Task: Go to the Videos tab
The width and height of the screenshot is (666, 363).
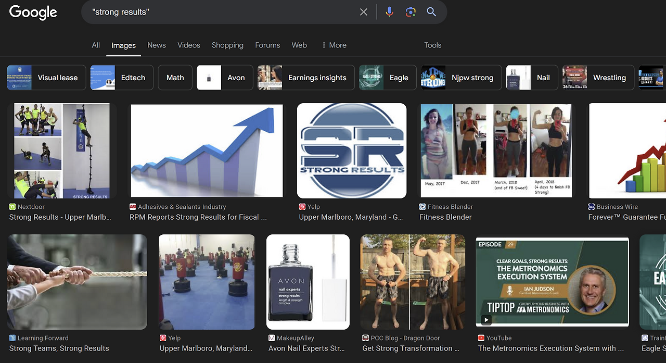Action: pos(189,45)
